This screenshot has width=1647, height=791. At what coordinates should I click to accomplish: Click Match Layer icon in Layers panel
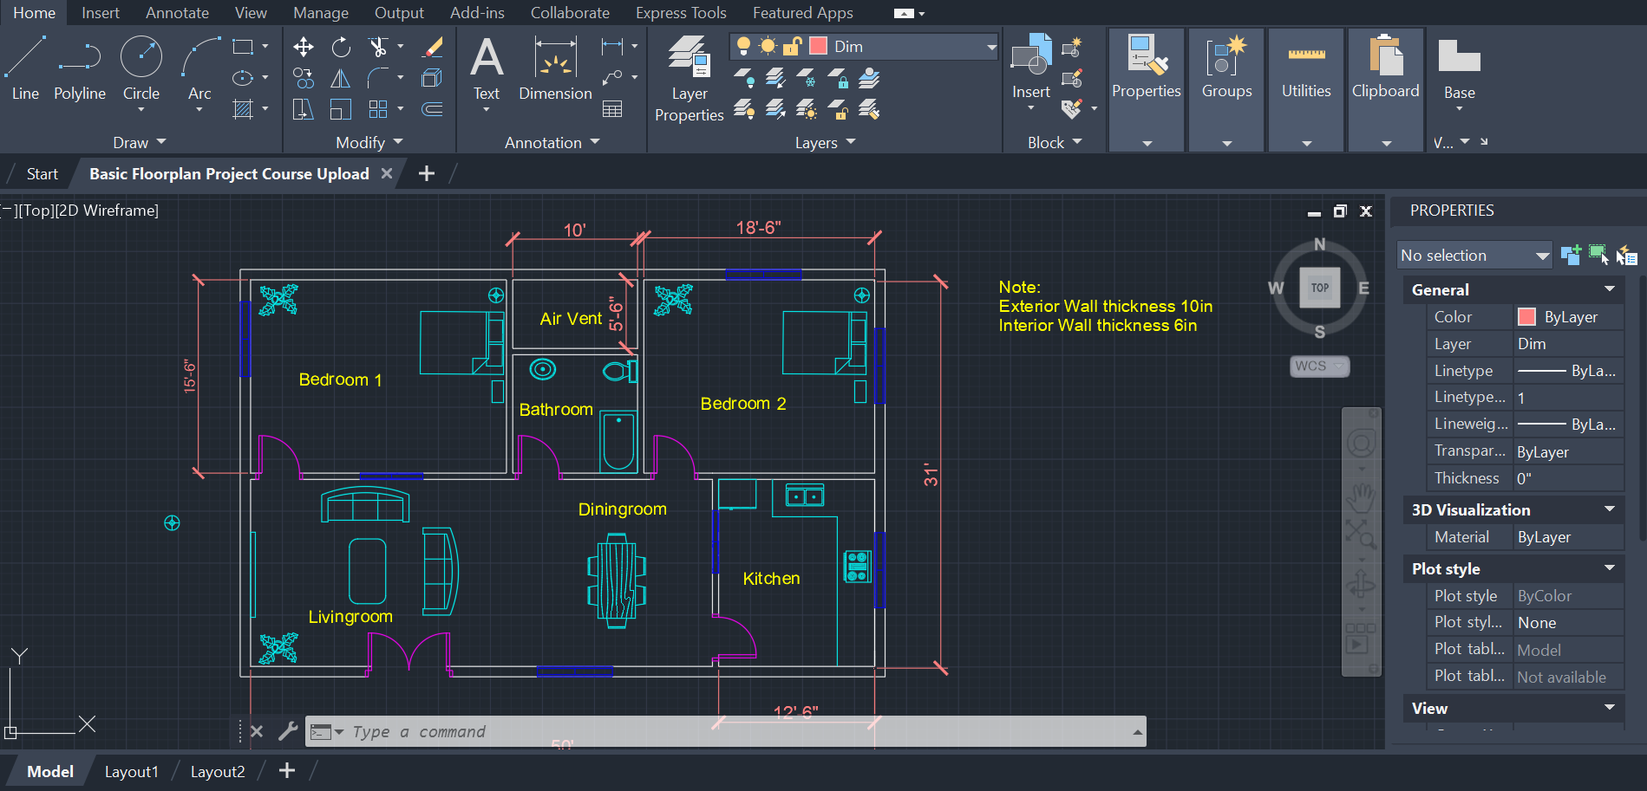coord(869,109)
